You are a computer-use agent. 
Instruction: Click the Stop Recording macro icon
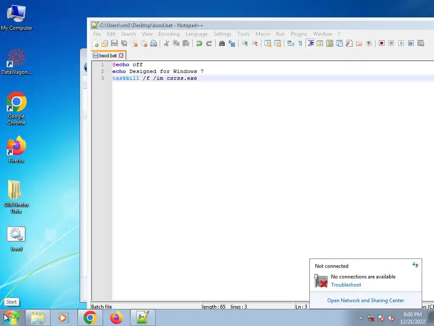point(391,43)
